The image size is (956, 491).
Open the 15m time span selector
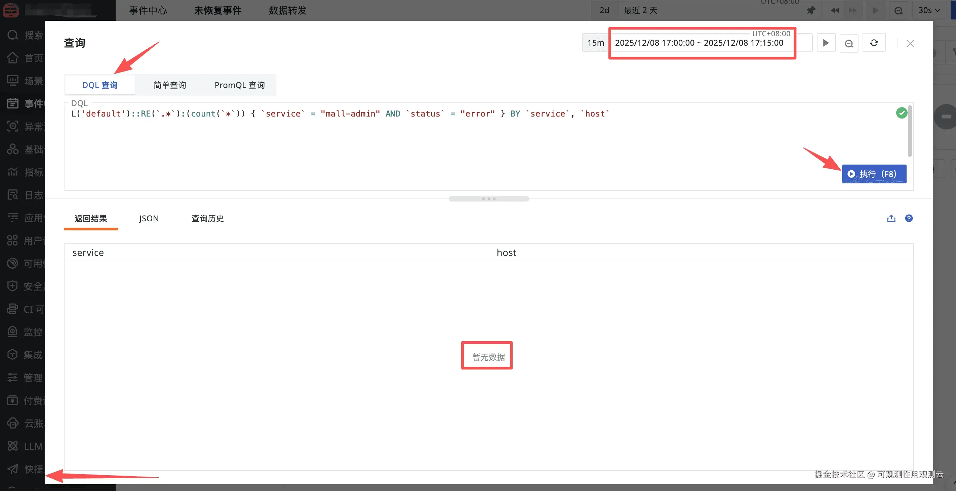pyautogui.click(x=595, y=43)
